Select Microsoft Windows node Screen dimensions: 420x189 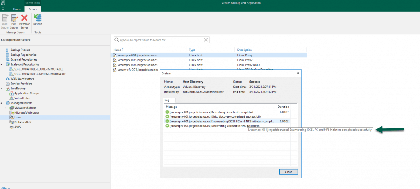(27, 112)
